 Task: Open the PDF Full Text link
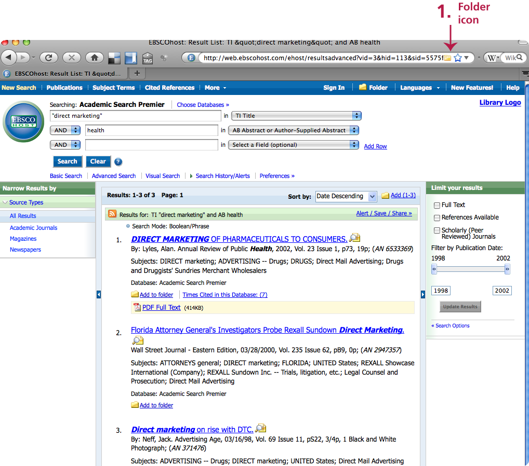point(161,307)
